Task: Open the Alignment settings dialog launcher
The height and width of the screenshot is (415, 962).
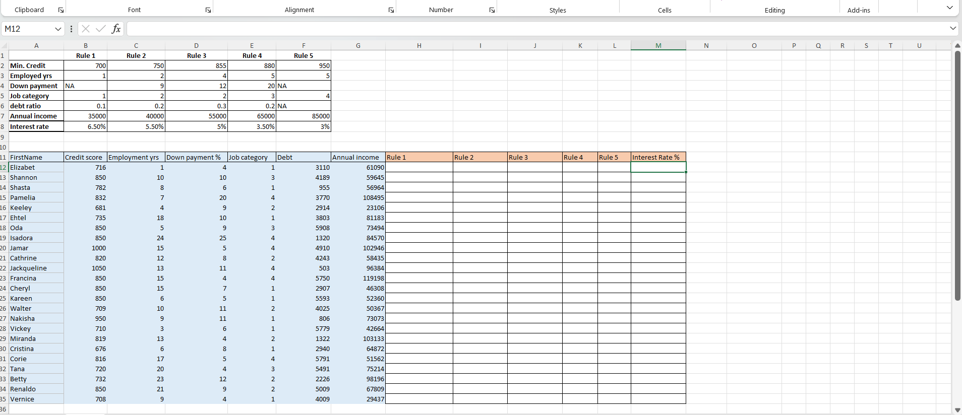Action: pyautogui.click(x=391, y=10)
